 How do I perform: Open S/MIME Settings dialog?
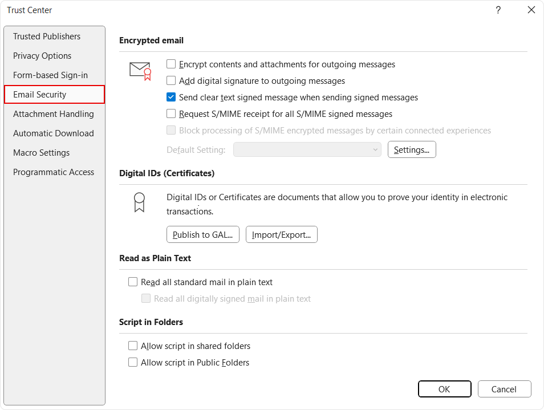(412, 149)
